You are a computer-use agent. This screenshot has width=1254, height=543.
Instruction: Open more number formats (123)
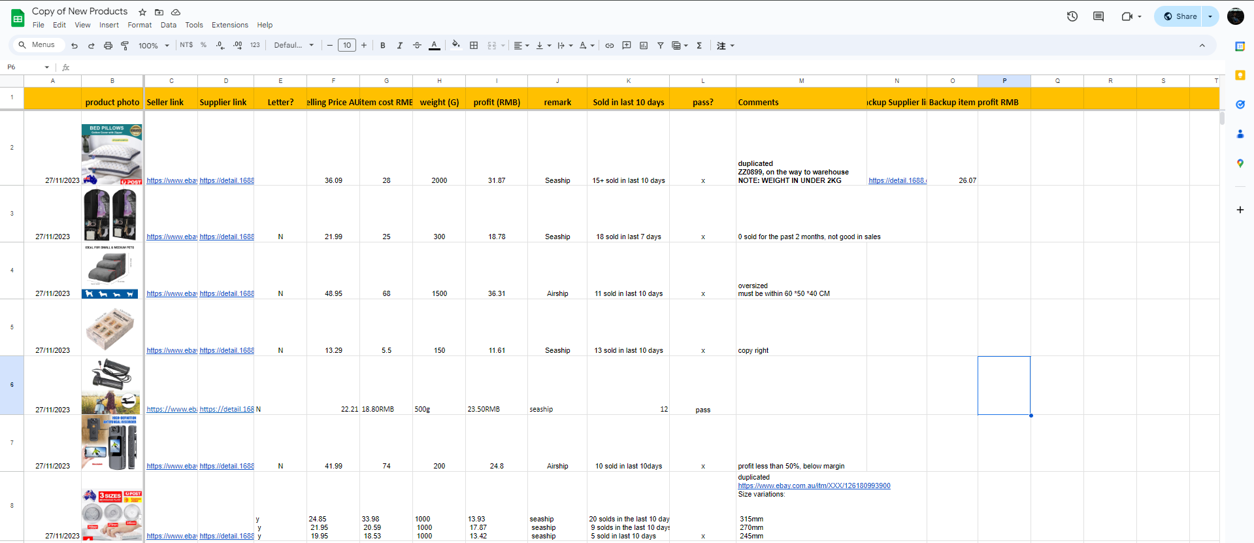coord(255,45)
